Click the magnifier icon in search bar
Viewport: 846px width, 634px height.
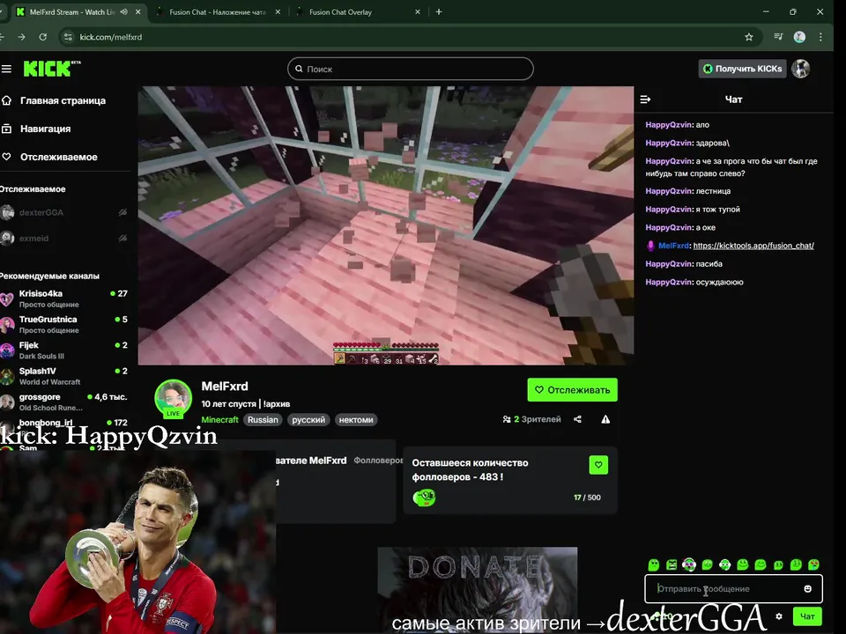click(x=299, y=69)
